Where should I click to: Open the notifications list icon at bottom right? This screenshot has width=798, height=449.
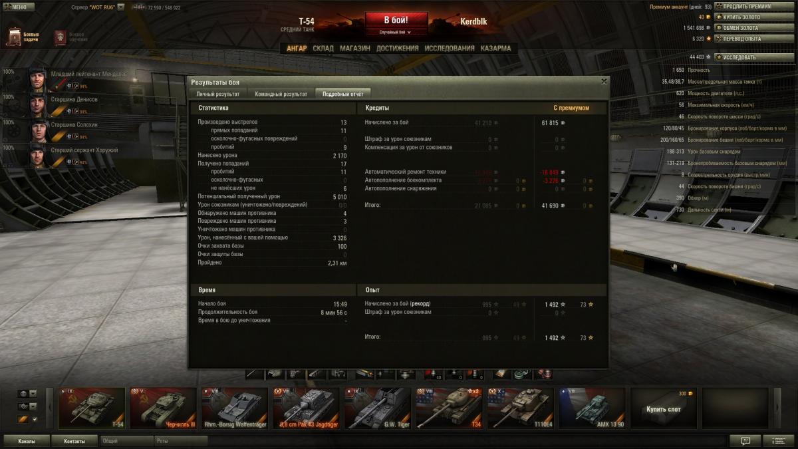(778, 440)
